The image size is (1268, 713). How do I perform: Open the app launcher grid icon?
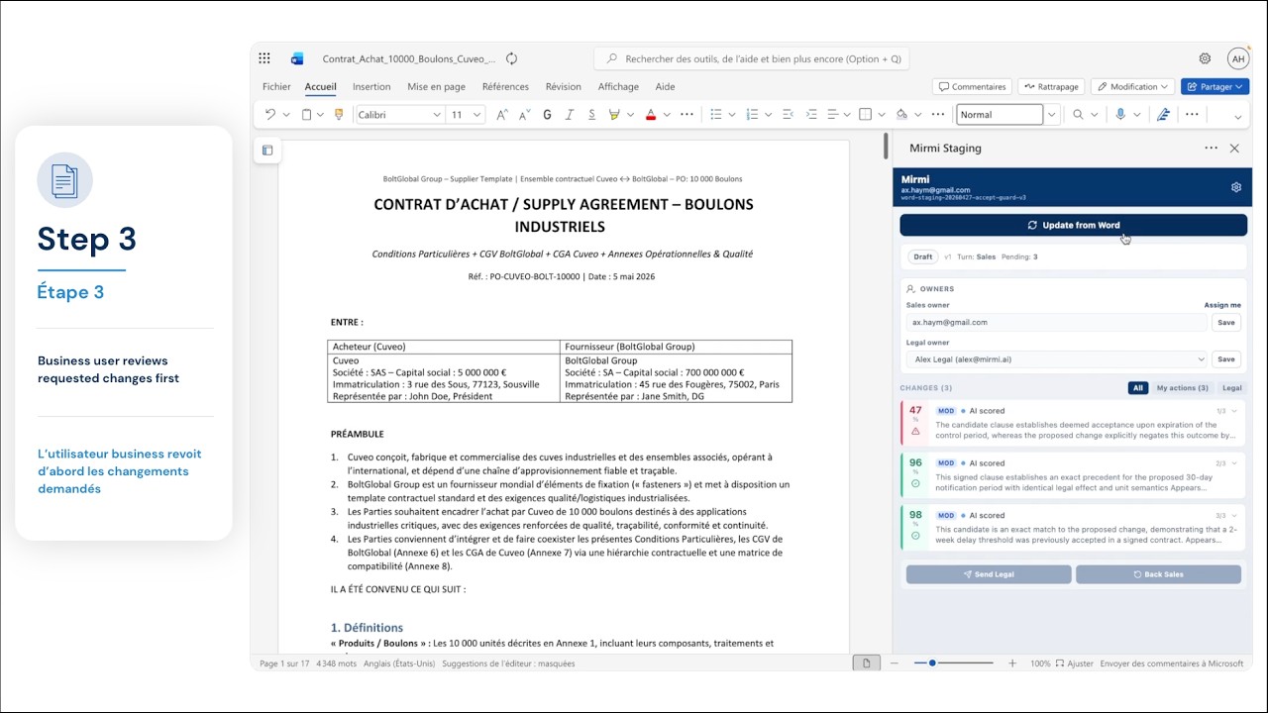tap(264, 58)
